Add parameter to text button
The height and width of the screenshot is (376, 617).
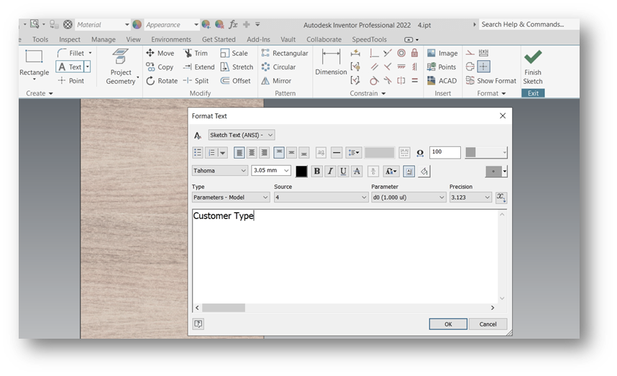501,197
